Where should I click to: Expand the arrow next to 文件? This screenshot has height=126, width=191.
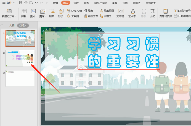point(14,3)
